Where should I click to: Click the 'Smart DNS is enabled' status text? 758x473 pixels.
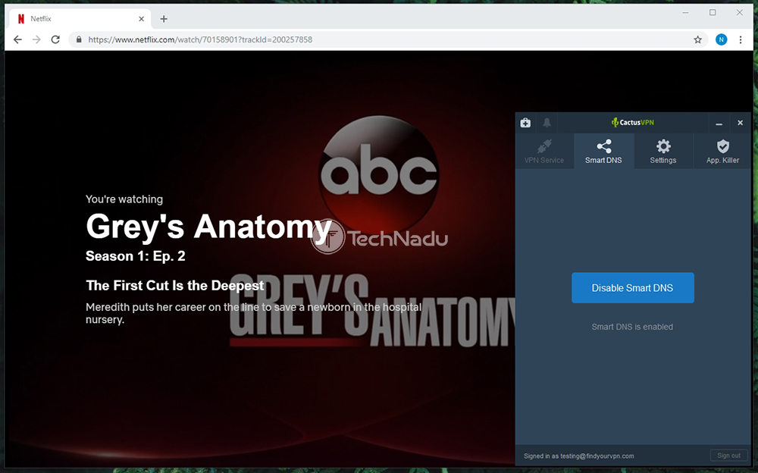point(632,327)
